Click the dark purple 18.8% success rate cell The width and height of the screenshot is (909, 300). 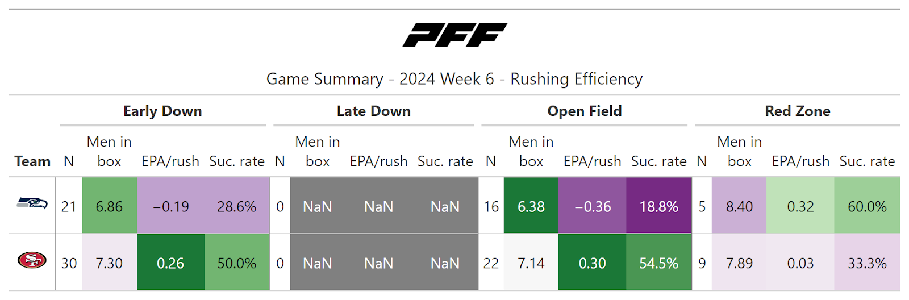(658, 206)
